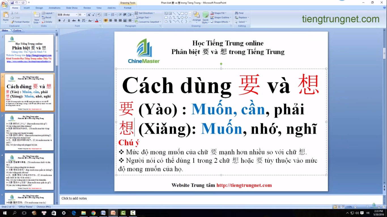
Task: Click the Format Painter tool
Action: click(20, 22)
